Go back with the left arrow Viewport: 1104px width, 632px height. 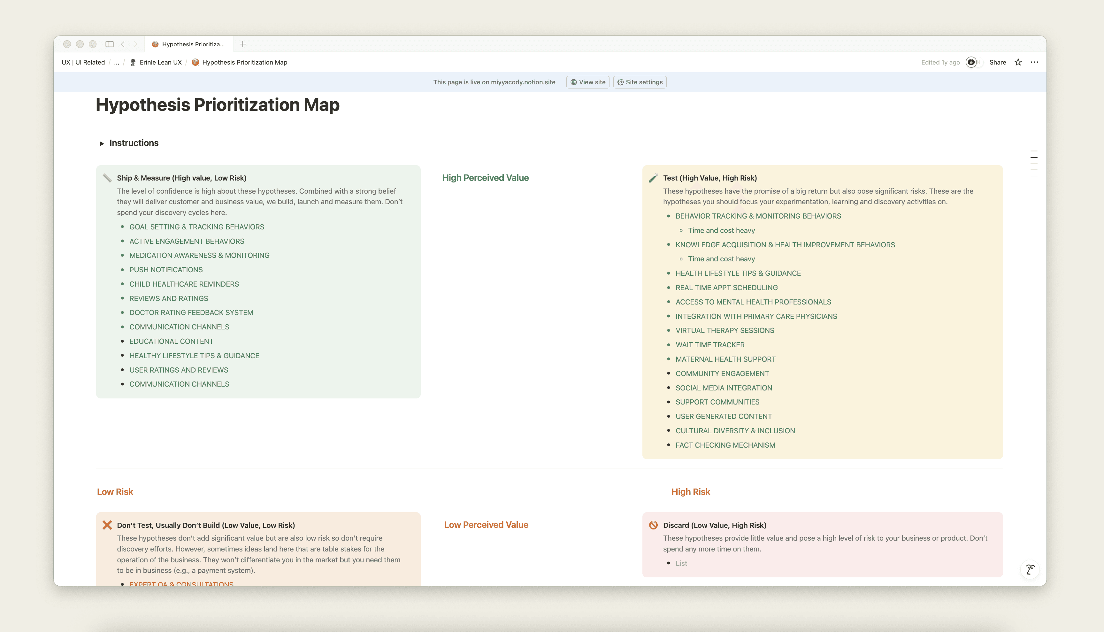click(123, 44)
